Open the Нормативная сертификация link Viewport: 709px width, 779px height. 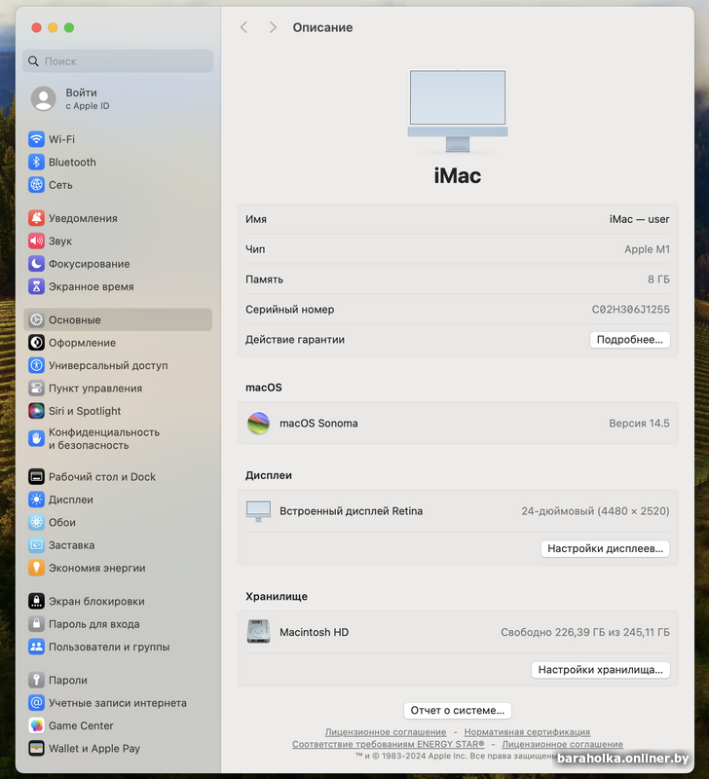point(527,732)
